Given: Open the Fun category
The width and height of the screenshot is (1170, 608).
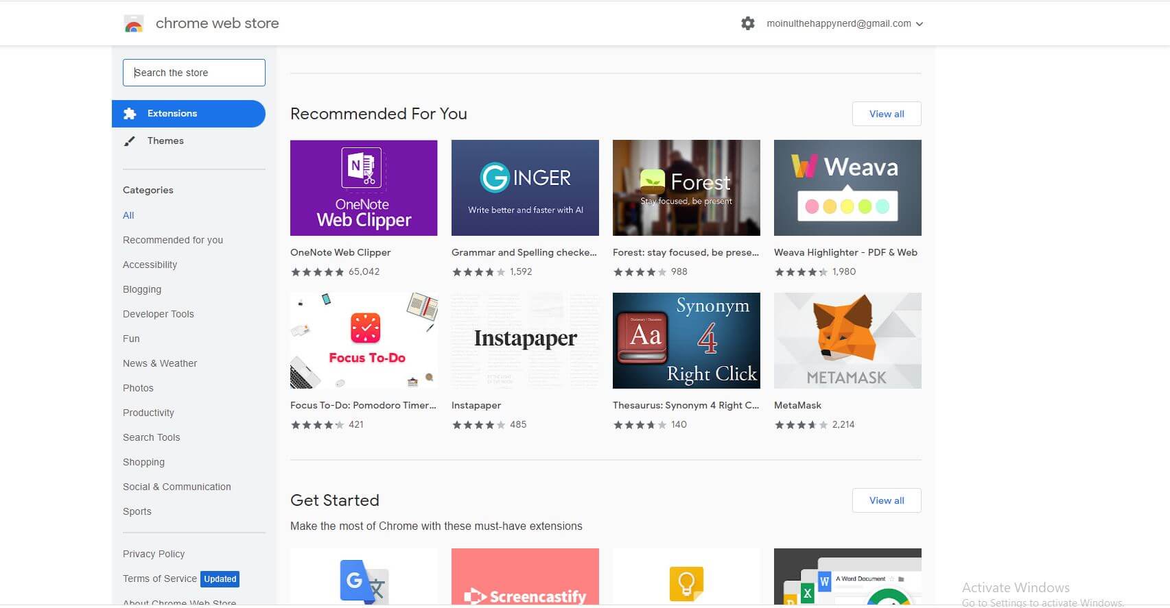Looking at the screenshot, I should [x=131, y=339].
